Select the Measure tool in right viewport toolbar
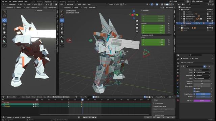 (x=62, y=41)
